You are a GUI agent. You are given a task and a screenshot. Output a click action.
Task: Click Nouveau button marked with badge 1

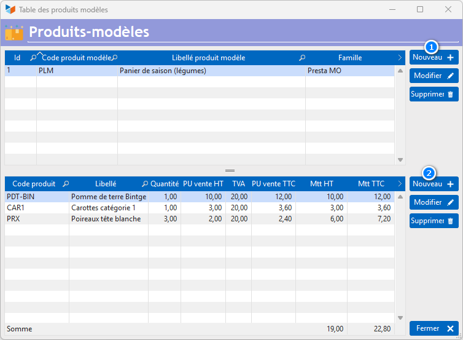[434, 58]
